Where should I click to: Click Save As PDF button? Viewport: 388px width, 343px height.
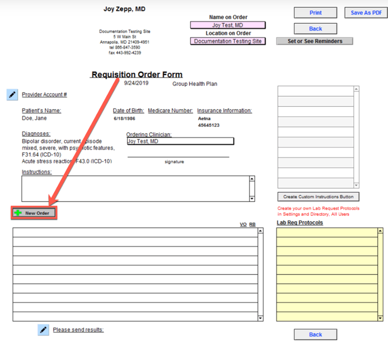click(366, 13)
